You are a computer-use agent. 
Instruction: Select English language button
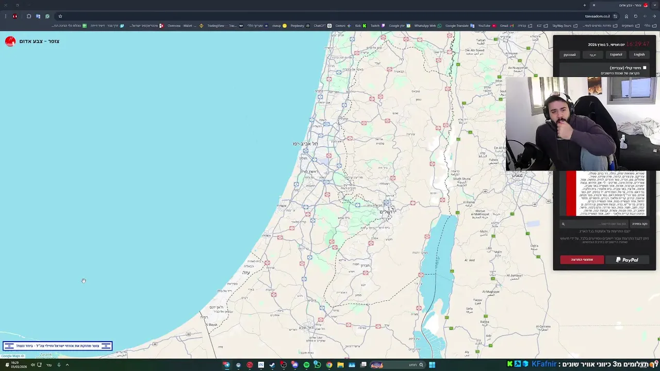639,55
